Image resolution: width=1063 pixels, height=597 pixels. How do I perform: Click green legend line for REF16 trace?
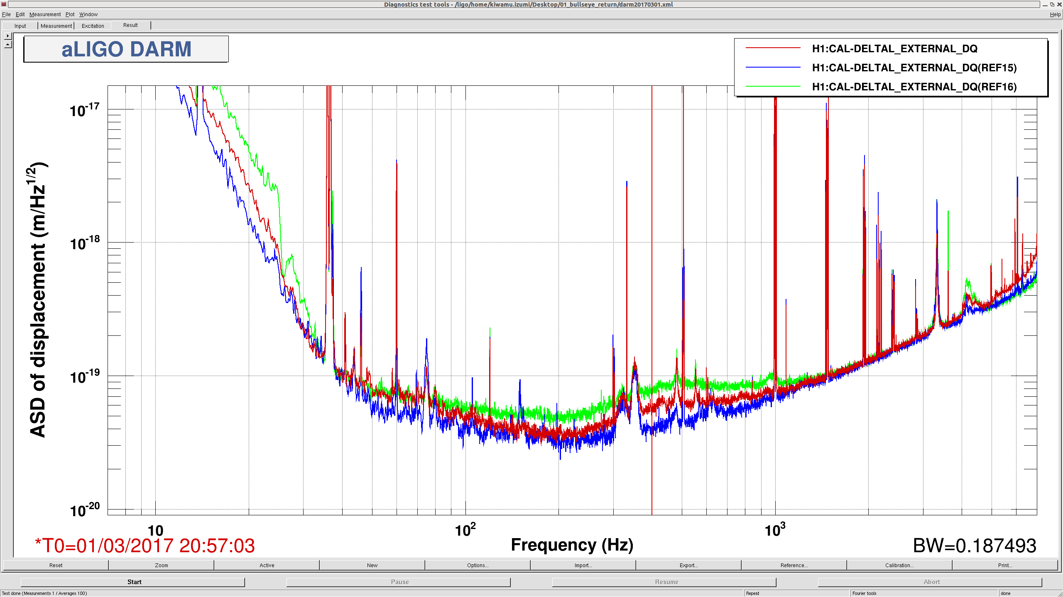click(x=773, y=86)
